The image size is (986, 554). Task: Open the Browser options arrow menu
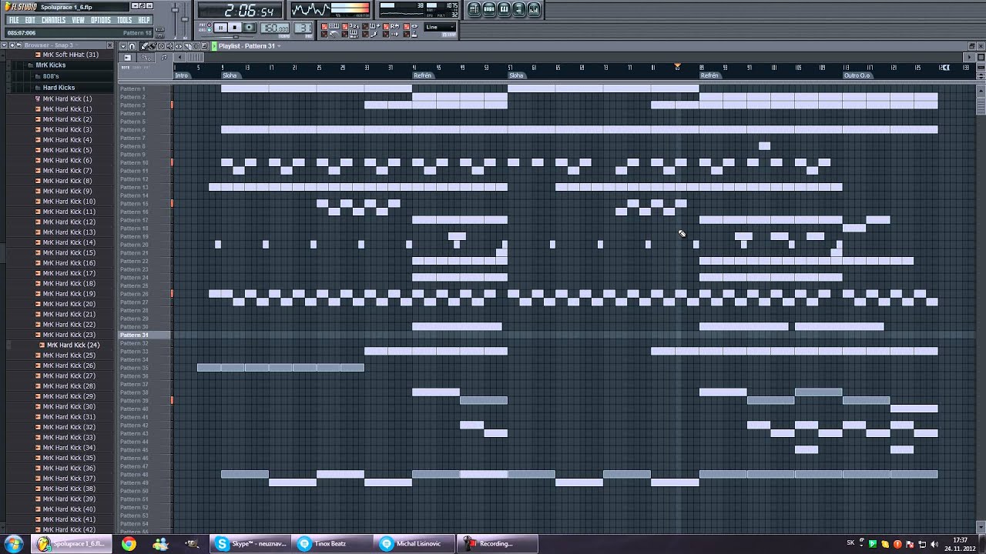pos(4,45)
